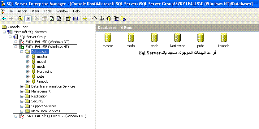Expand the Northwind database tree node
This screenshot has width=259, height=129.
[x=28, y=71]
